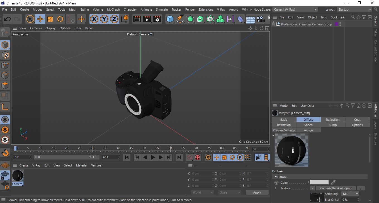Open the Simulate menu
Screen dimensions: 379x203
tap(162, 9)
